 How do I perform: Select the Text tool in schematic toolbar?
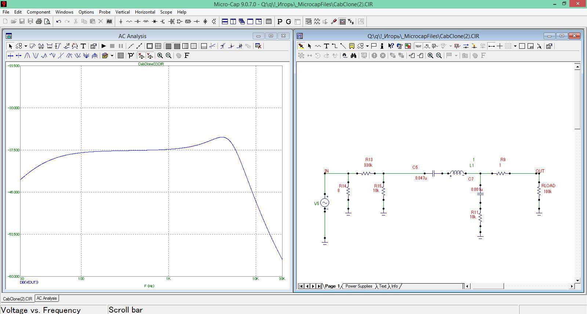click(x=326, y=46)
